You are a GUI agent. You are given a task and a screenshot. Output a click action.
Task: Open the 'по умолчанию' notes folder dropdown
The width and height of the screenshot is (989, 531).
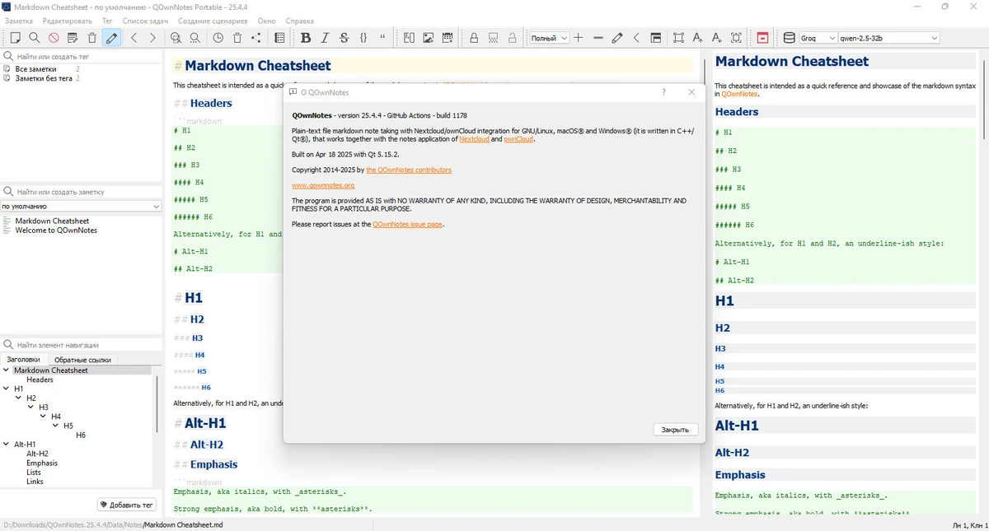click(x=81, y=207)
